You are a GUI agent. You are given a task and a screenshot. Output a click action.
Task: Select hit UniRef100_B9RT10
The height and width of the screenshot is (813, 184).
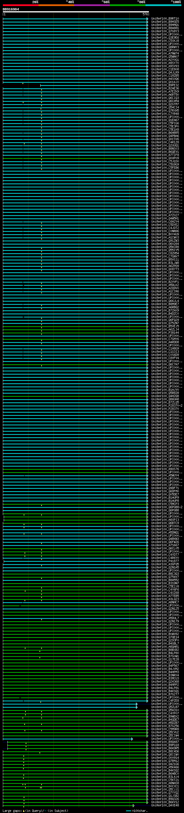coord(165,19)
